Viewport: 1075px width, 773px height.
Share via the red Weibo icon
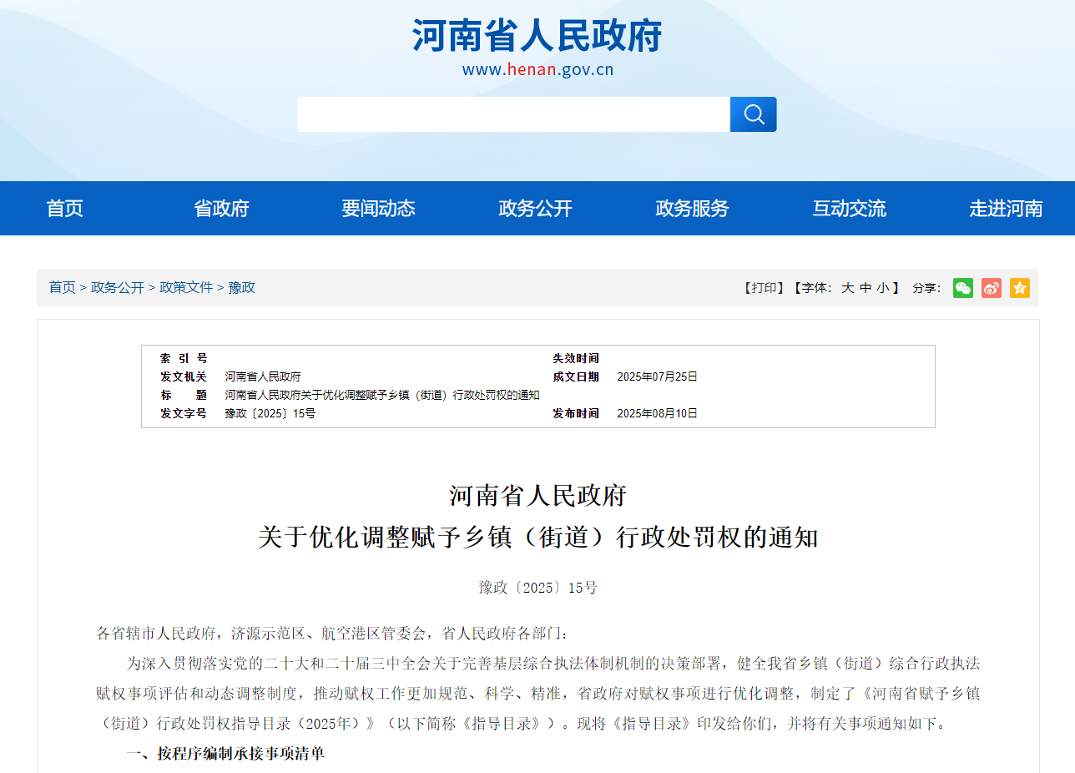tap(992, 288)
